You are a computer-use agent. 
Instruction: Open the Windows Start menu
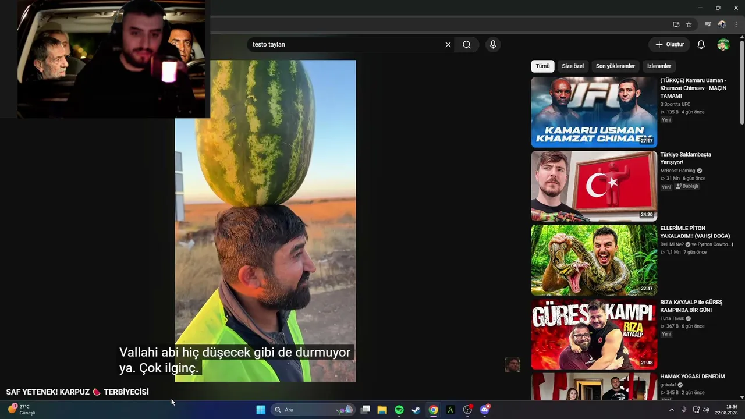pos(261,410)
